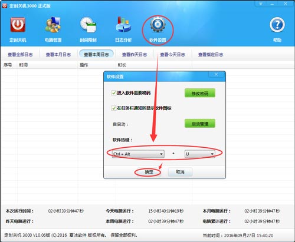
Task: Minimize the main window
Action: point(272,4)
